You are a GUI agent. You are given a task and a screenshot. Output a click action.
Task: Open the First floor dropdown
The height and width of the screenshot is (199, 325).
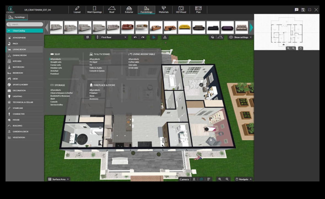click(x=113, y=37)
